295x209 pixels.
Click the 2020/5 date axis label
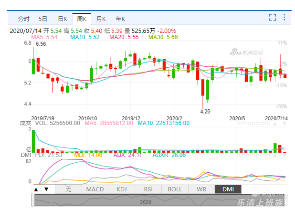click(237, 118)
